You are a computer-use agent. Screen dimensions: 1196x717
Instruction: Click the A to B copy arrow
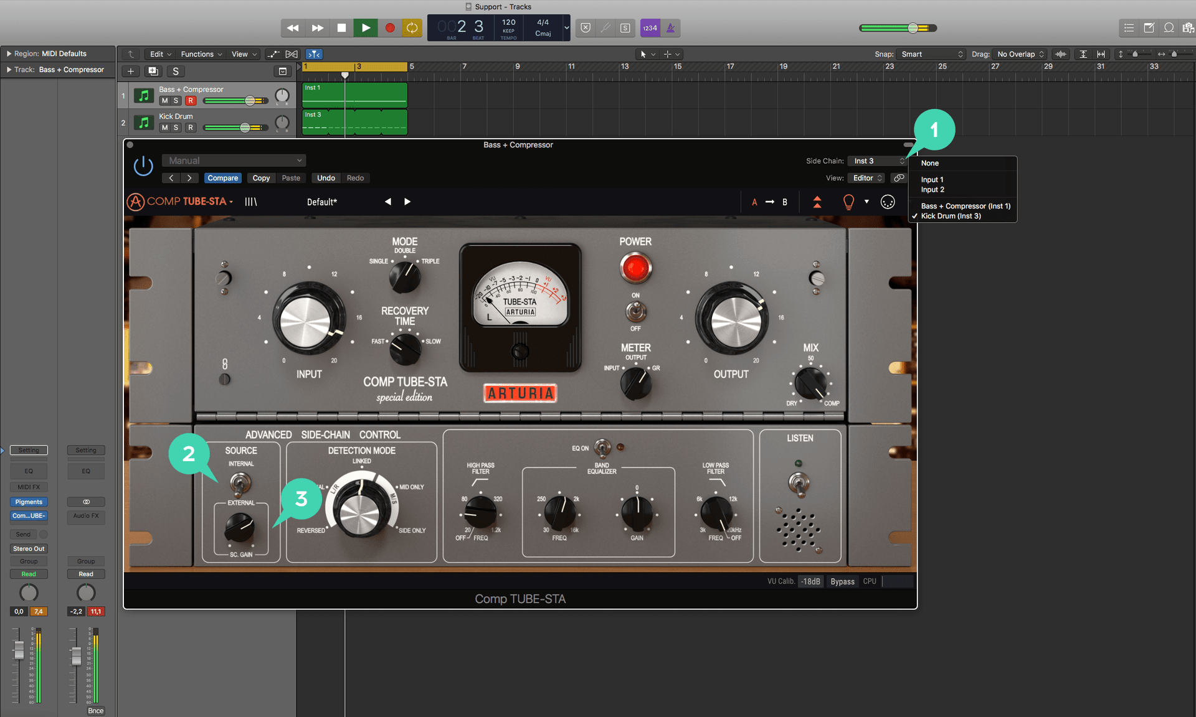[x=770, y=202]
